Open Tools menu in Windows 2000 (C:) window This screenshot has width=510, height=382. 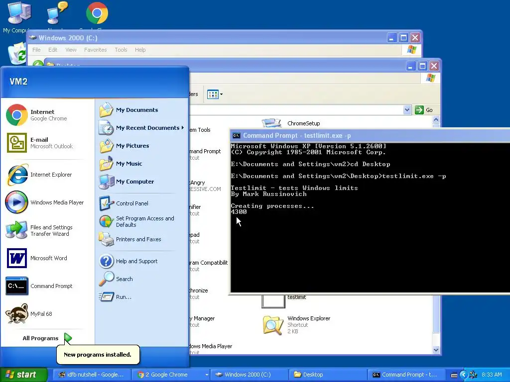tap(121, 50)
